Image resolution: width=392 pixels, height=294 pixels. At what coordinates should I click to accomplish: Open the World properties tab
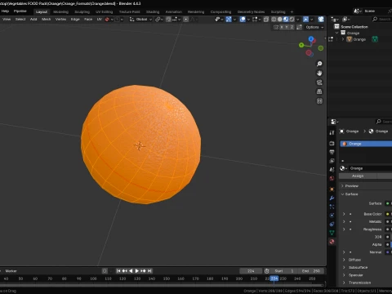[x=332, y=179]
